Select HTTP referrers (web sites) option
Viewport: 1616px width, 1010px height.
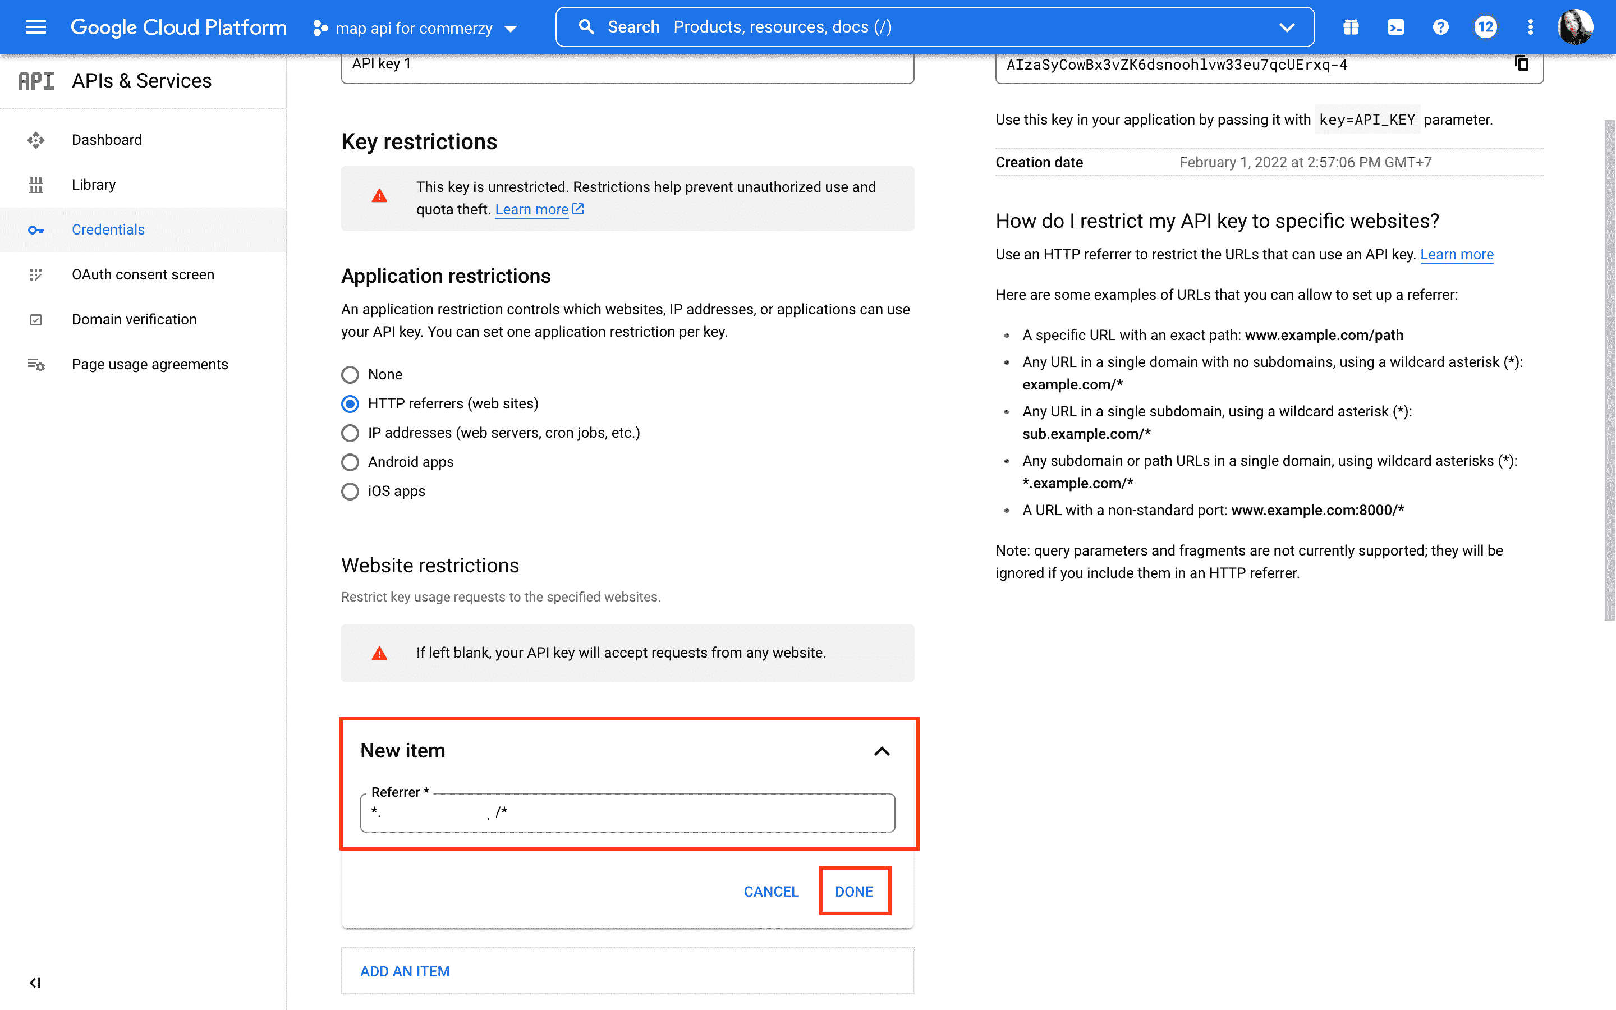tap(350, 404)
